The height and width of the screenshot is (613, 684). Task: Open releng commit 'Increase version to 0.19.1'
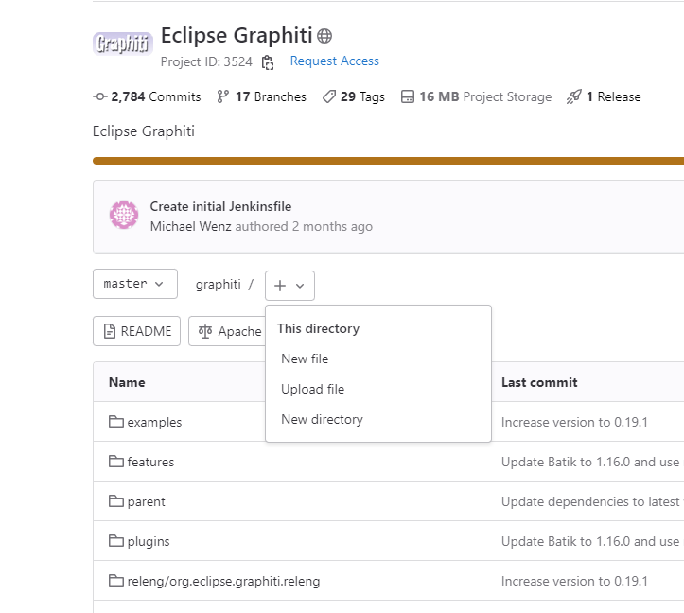574,581
